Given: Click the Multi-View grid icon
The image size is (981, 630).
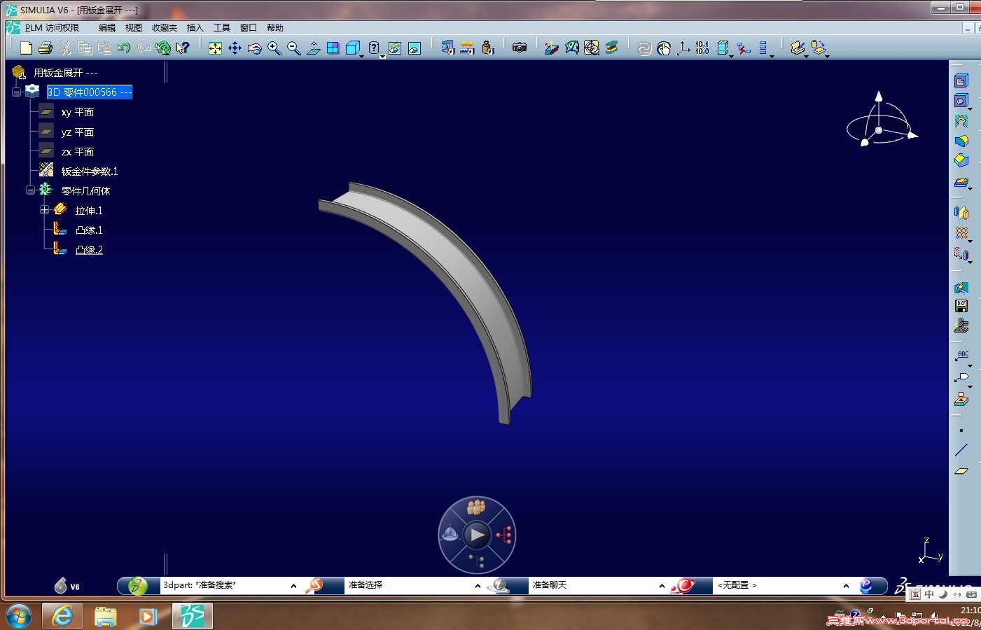Looking at the screenshot, I should tap(333, 48).
